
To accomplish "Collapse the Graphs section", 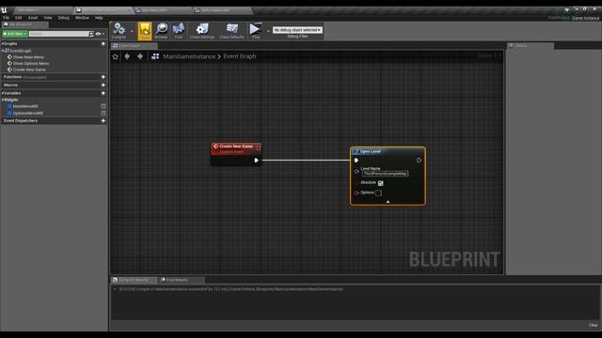I will tap(2, 44).
